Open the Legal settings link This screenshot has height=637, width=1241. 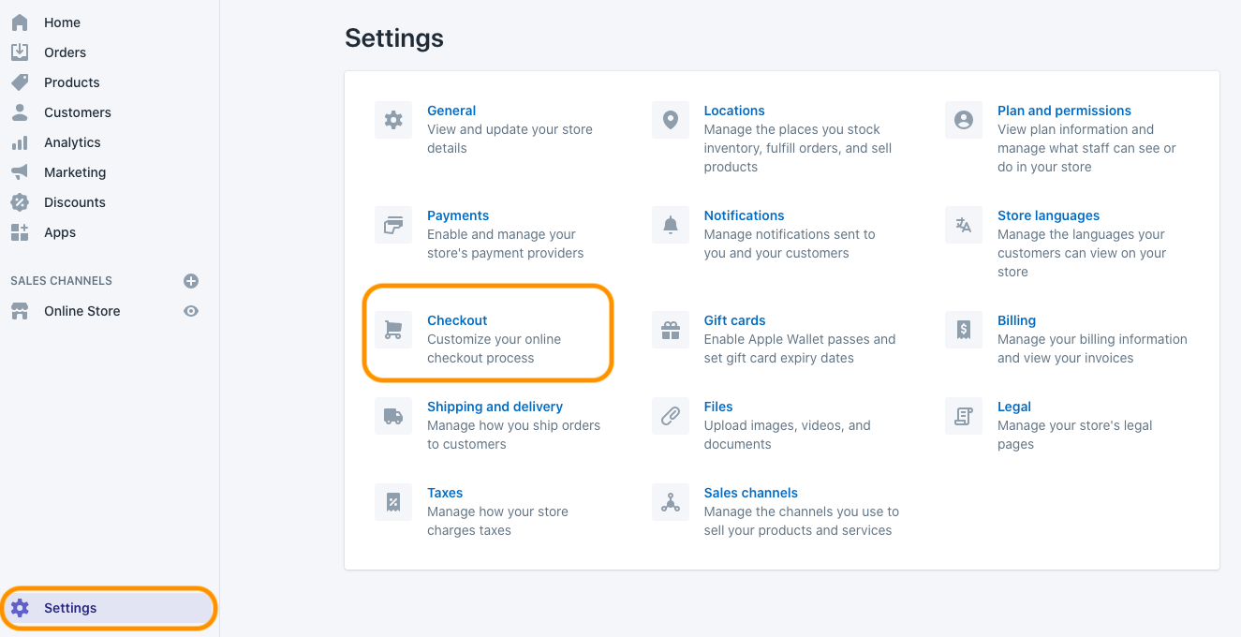(1014, 407)
